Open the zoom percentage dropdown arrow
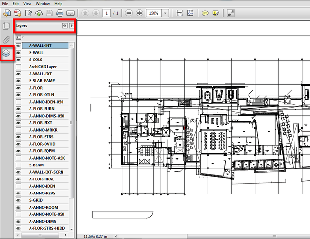The height and width of the screenshot is (239, 310). [166, 13]
